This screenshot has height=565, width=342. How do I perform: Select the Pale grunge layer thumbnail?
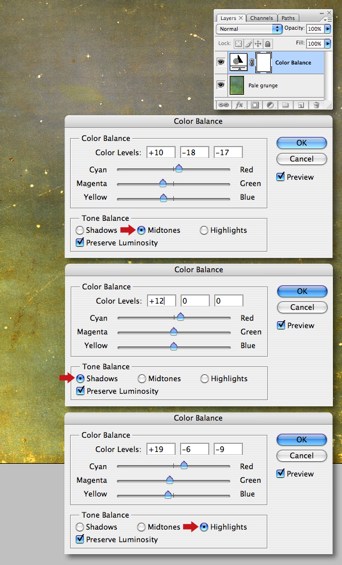click(237, 85)
